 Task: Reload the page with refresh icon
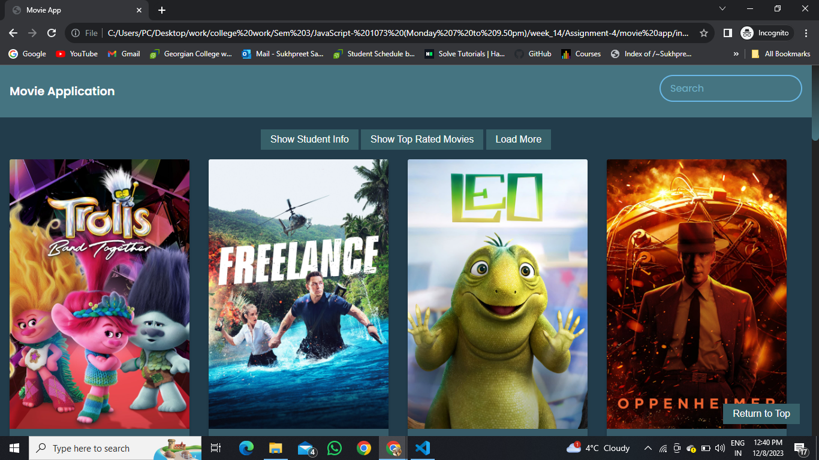click(x=52, y=33)
